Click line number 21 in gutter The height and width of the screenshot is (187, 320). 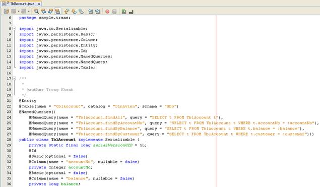[9, 101]
